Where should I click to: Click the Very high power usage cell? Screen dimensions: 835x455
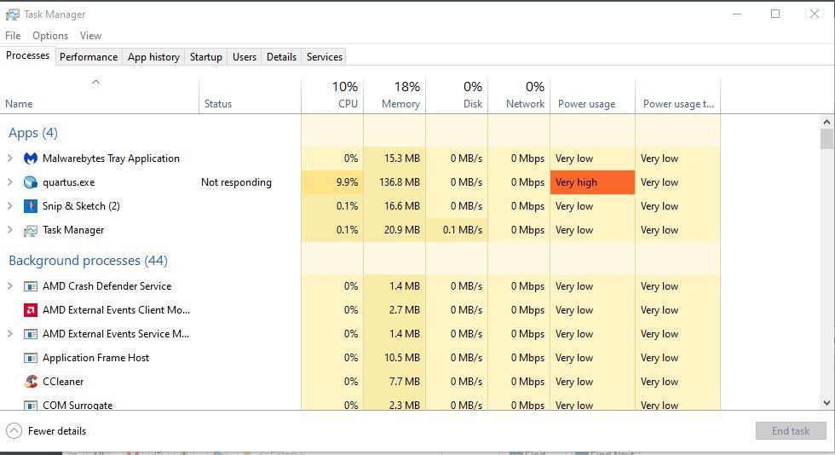pyautogui.click(x=592, y=182)
